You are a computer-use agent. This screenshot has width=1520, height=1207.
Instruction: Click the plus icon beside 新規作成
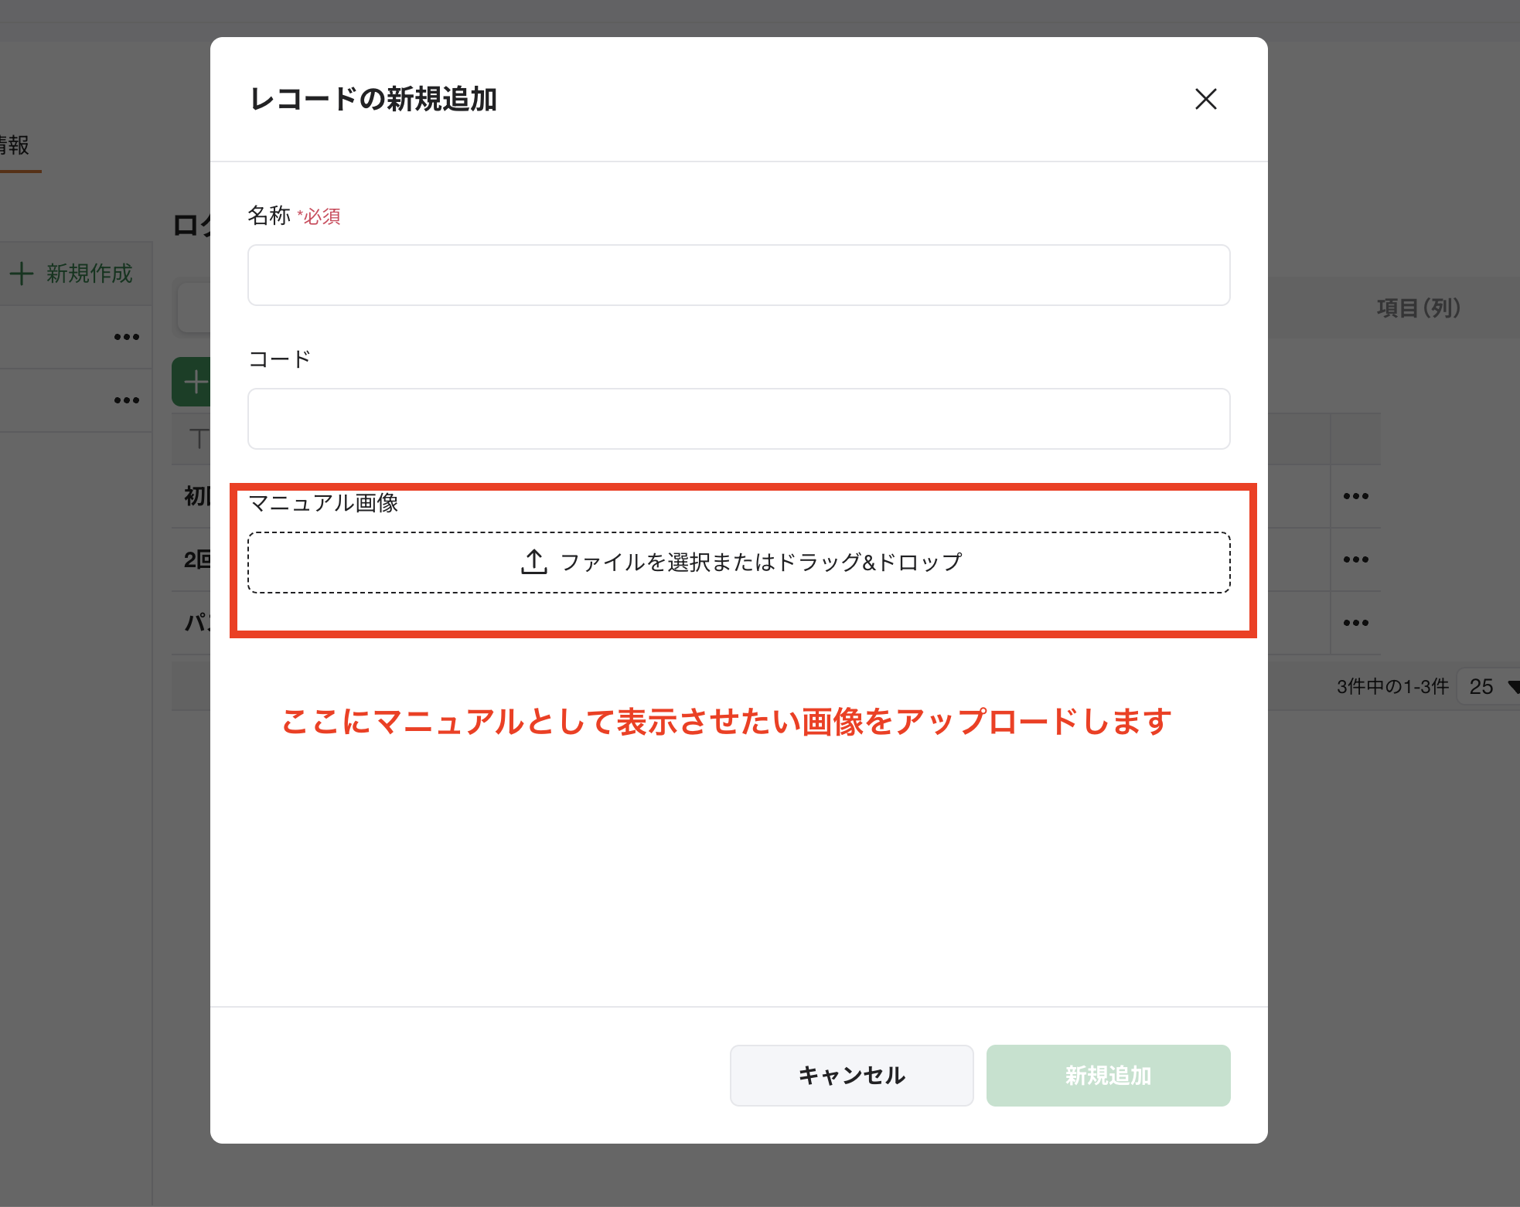tap(22, 274)
